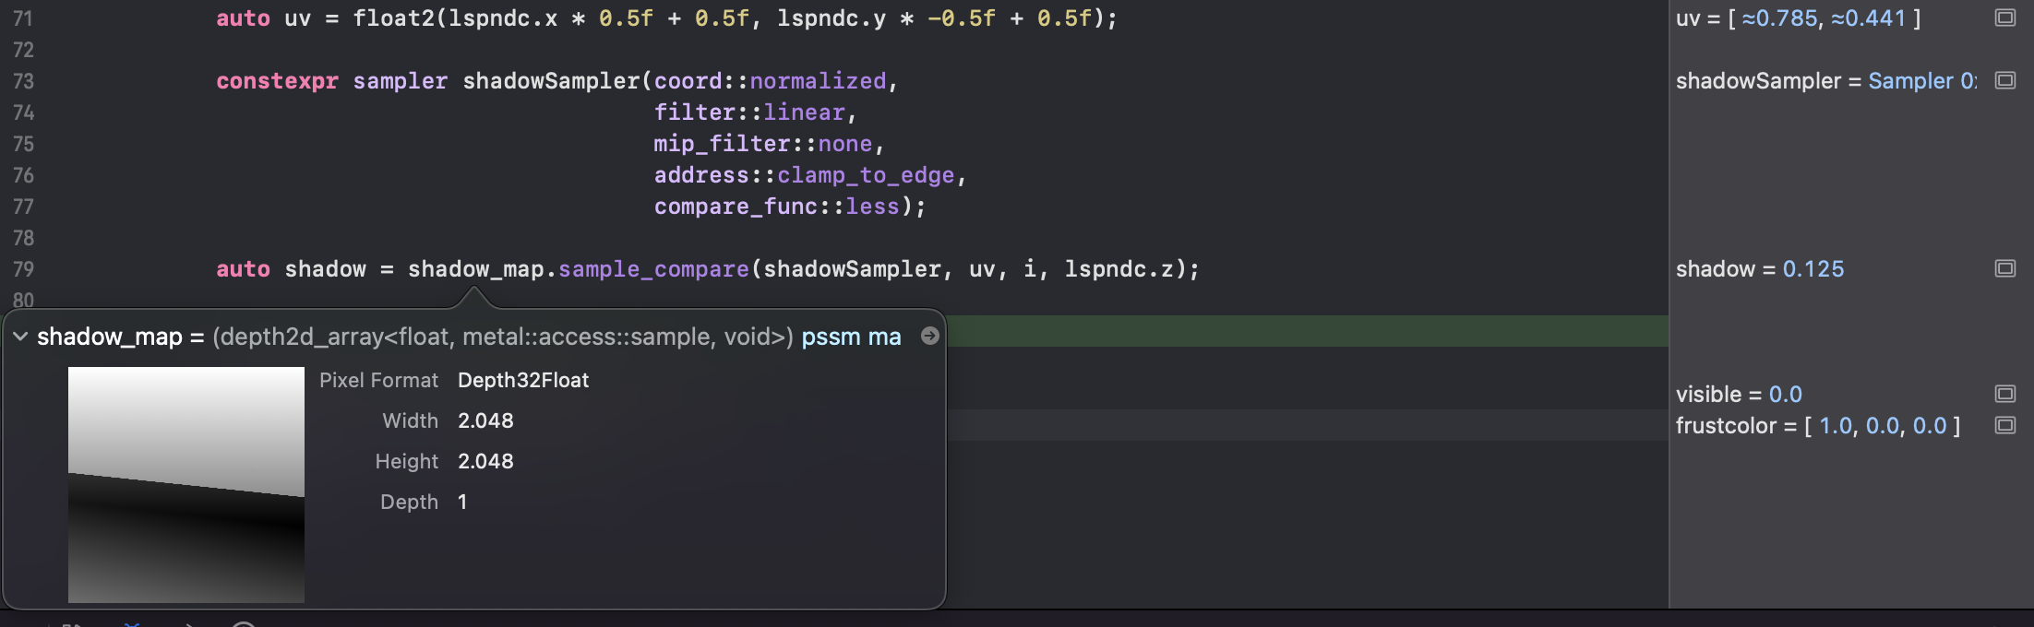Viewport: 2034px width, 627px height.
Task: Click the mip_filter::none code token
Action: coord(763,144)
